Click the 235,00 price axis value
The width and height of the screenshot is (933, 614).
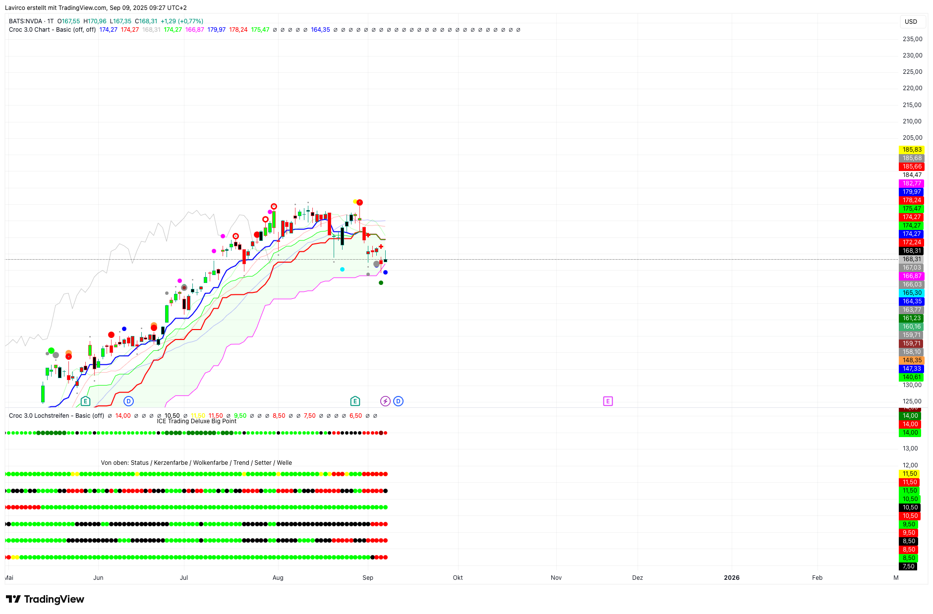(x=912, y=39)
